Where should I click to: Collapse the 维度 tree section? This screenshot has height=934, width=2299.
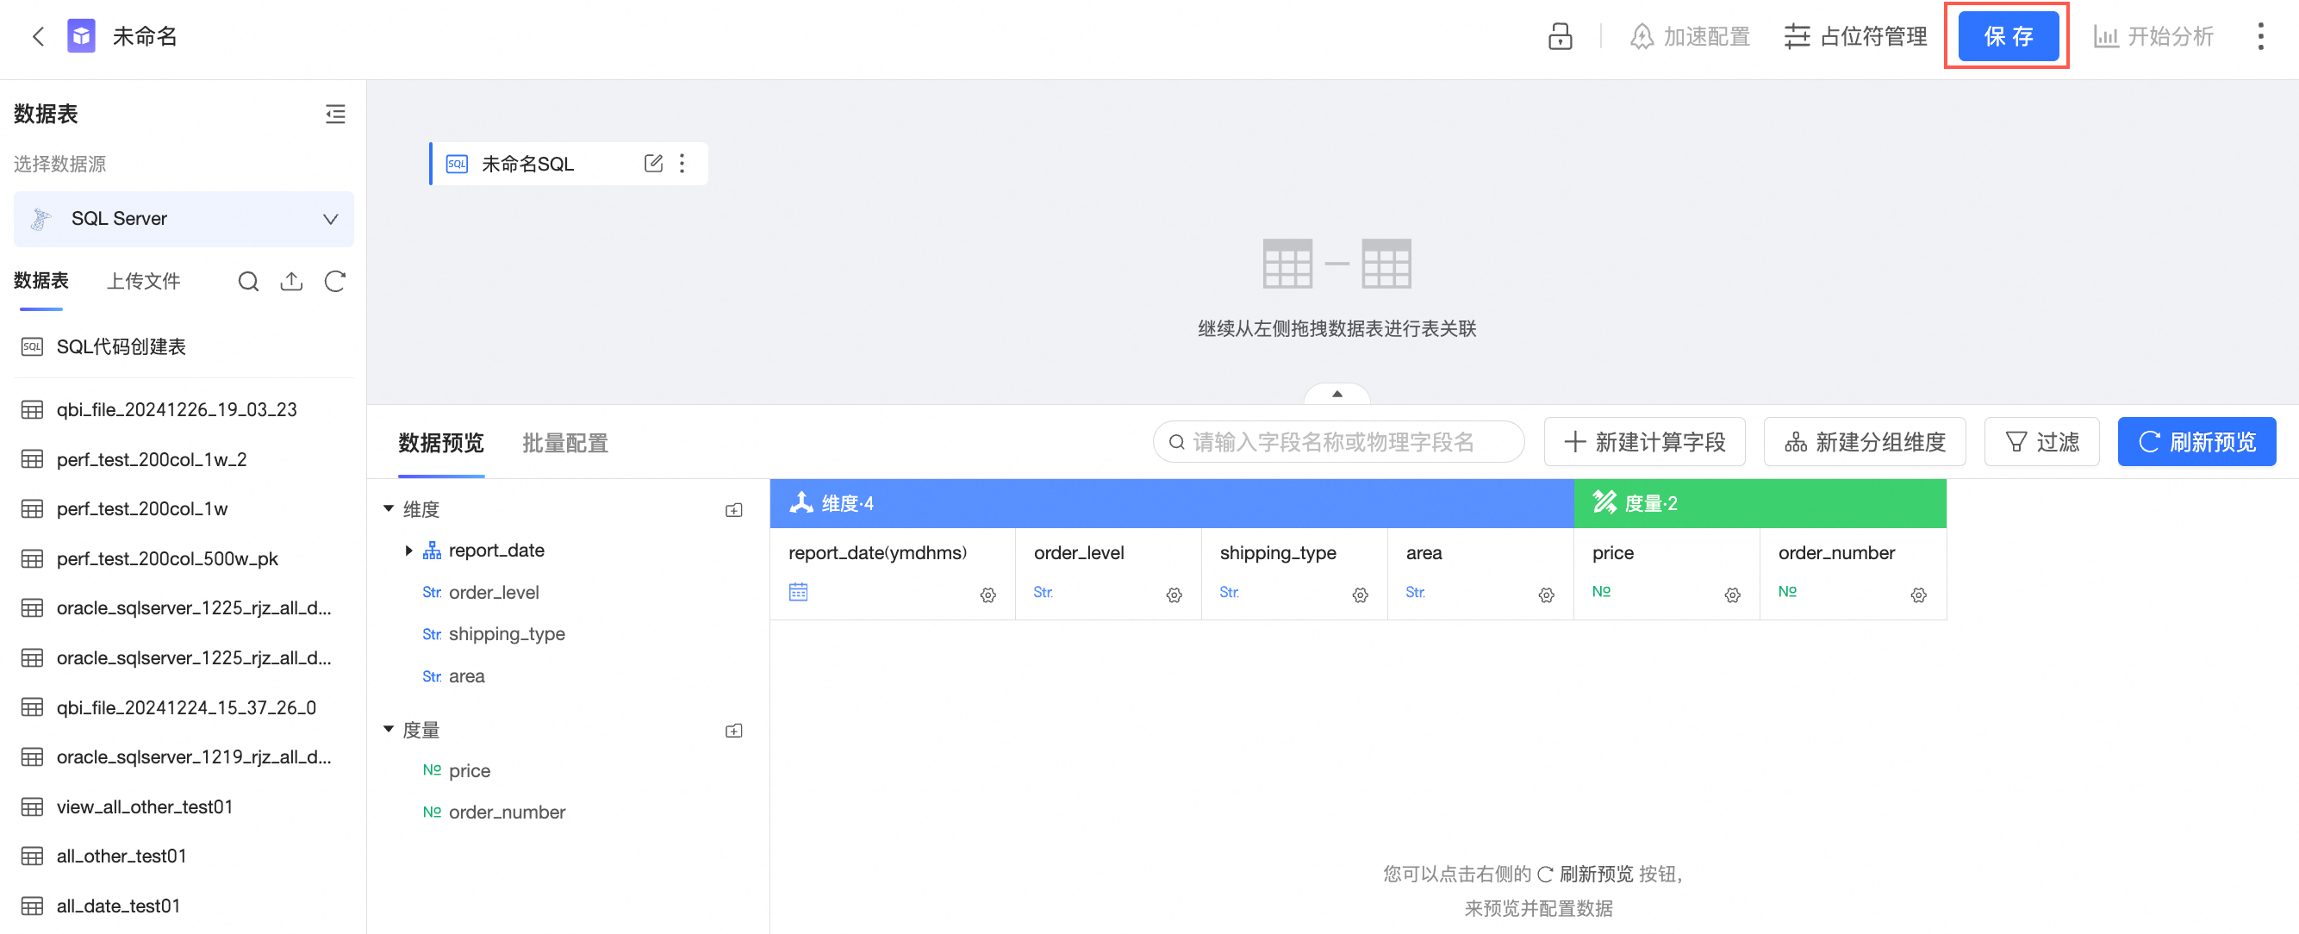tap(389, 508)
